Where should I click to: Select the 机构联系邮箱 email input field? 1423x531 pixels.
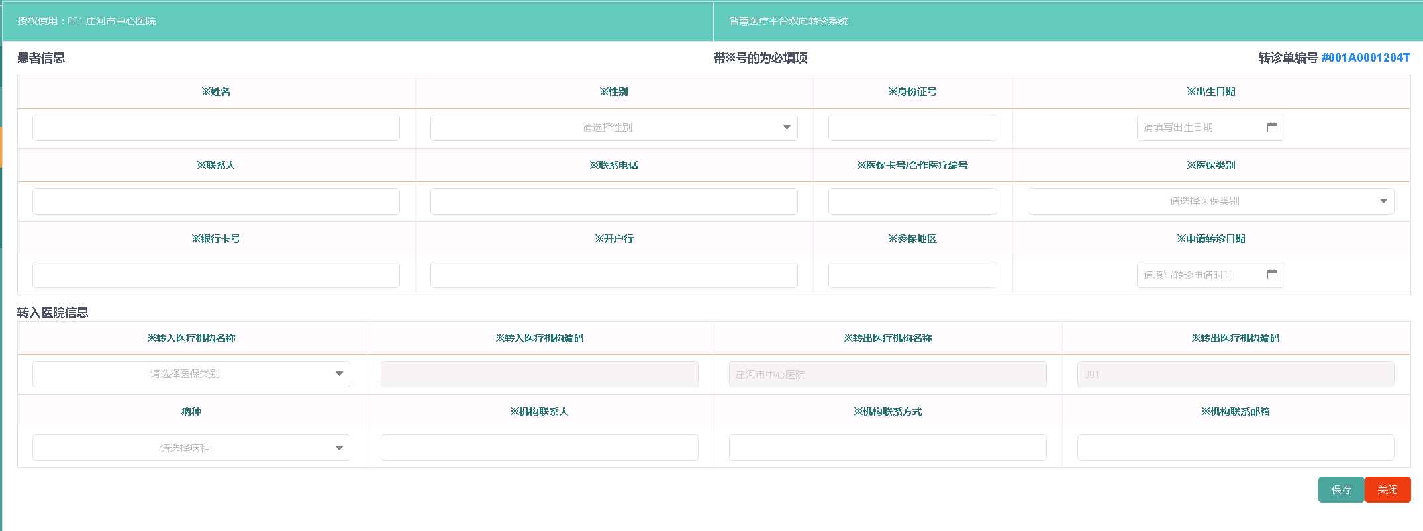(x=1235, y=448)
